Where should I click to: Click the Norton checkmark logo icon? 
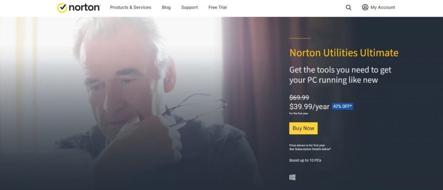pos(62,8)
